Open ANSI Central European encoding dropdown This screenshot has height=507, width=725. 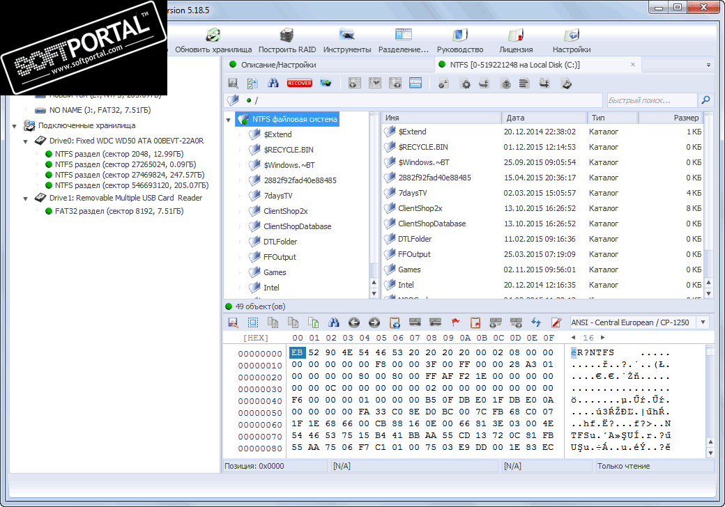(x=703, y=322)
